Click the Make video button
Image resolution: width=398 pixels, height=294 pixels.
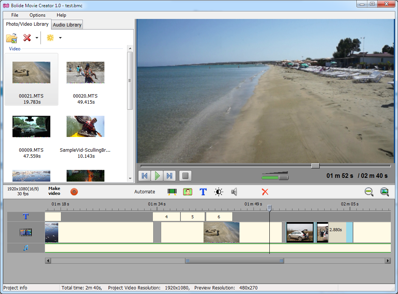click(54, 192)
